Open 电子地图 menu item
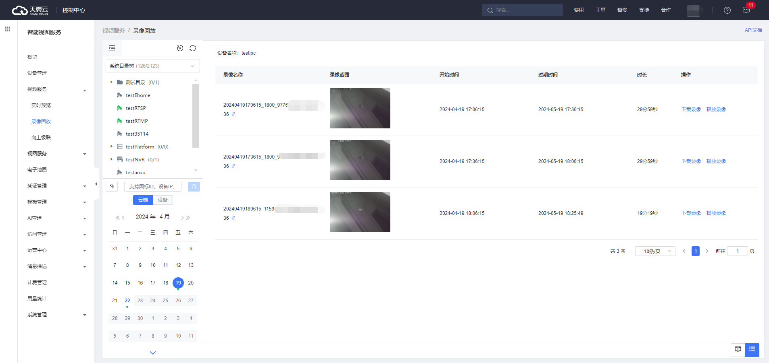 37,170
